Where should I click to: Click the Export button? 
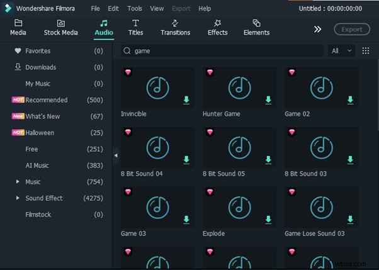(351, 29)
